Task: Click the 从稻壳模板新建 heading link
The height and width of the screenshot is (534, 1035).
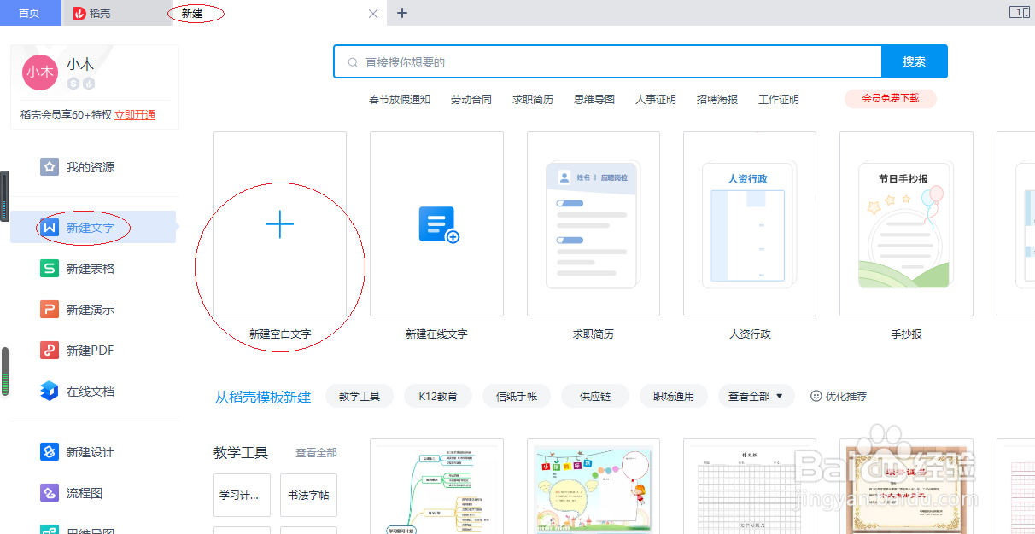Action: coord(263,397)
